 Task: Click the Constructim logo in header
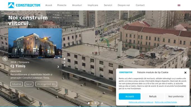[x=24, y=5]
